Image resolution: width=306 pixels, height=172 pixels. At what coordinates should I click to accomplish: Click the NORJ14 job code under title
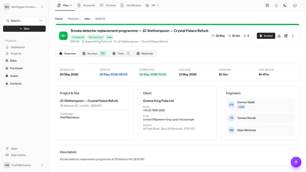(x=75, y=42)
